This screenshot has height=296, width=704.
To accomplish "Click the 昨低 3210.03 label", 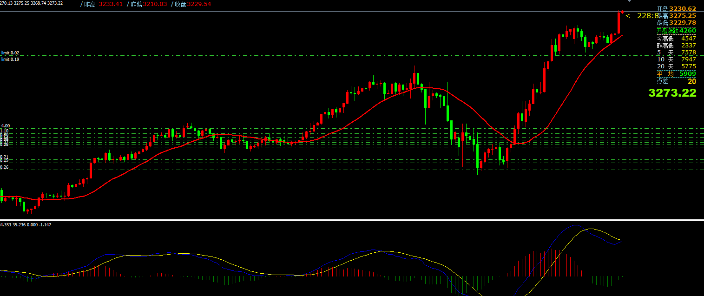I will [x=147, y=4].
